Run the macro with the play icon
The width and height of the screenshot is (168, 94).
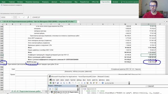(x=79, y=83)
